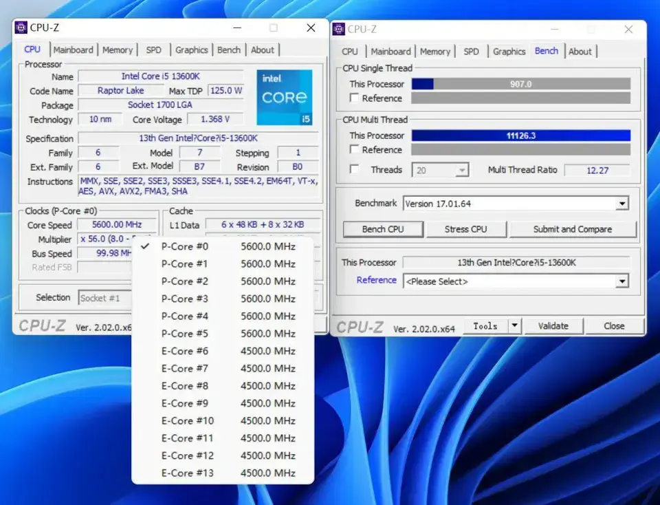
Task: Select E-Core #12 menu entry
Action: click(223, 455)
